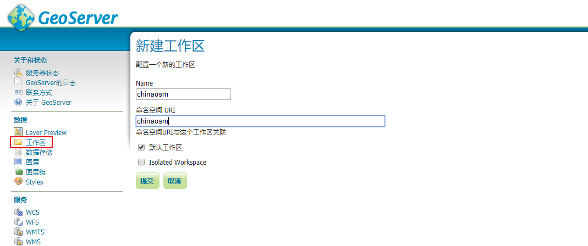
Task: Enable the Isolated Workspace checkbox
Action: click(x=141, y=162)
